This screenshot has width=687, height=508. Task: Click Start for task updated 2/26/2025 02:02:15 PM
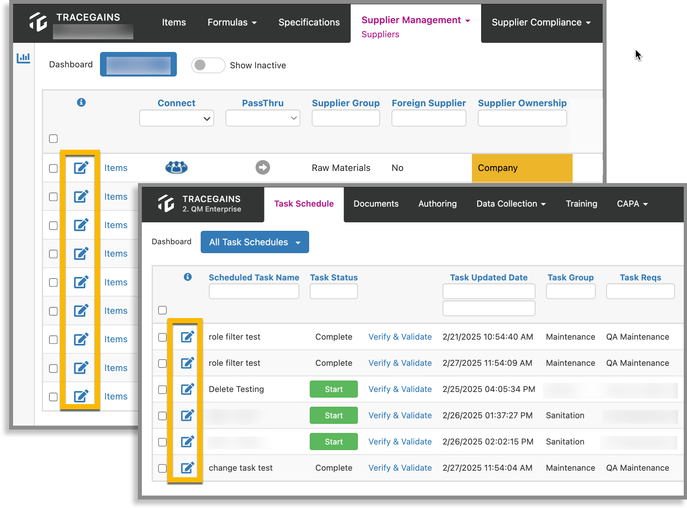pos(334,442)
